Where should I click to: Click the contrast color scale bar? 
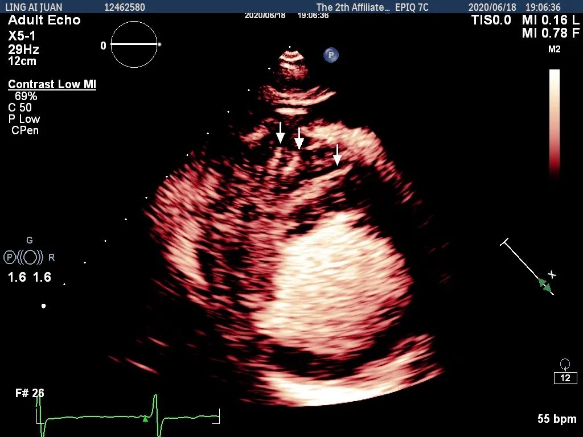[x=555, y=122]
